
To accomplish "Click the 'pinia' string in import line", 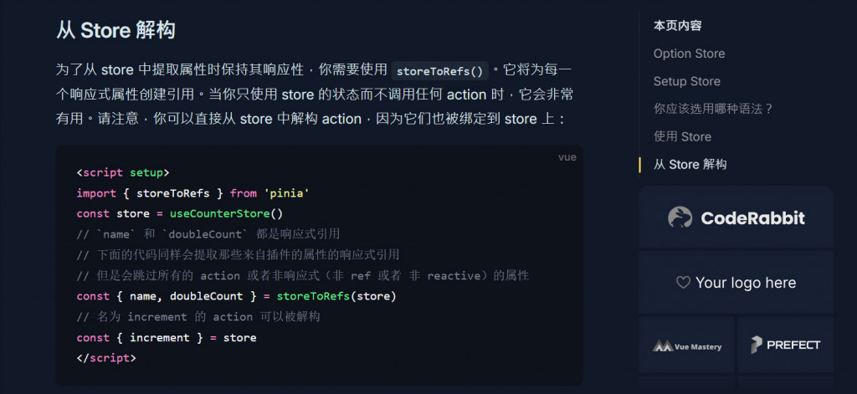I will [287, 193].
